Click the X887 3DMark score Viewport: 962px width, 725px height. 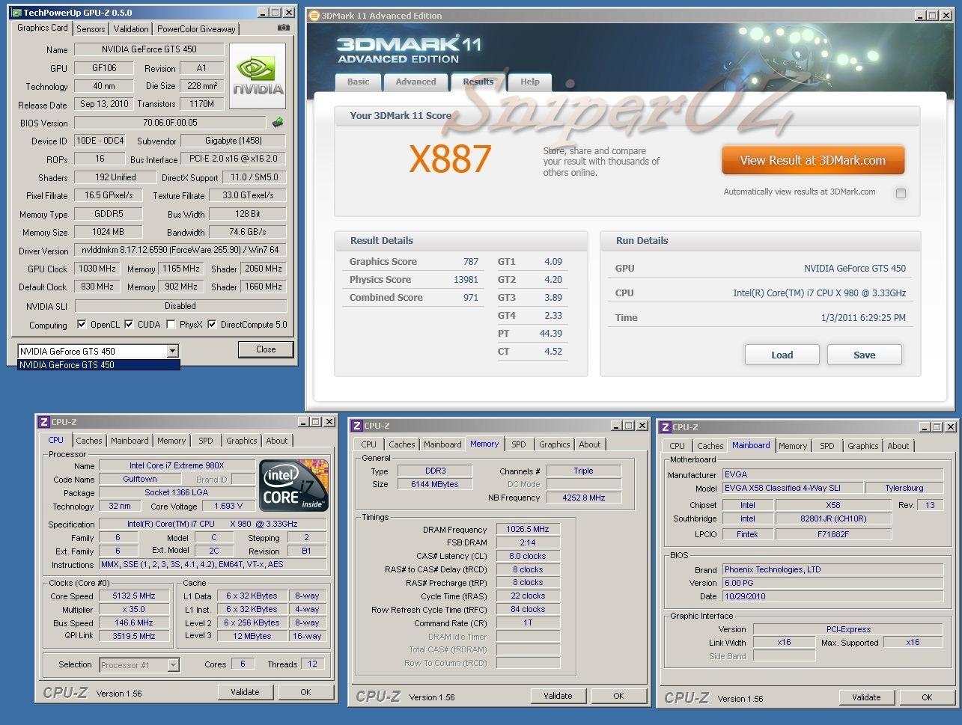450,159
